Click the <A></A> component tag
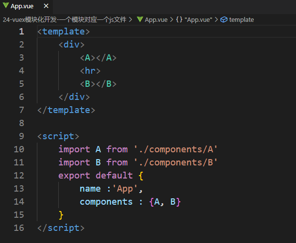Image resolution: width=296 pixels, height=243 pixels. [x=98, y=58]
